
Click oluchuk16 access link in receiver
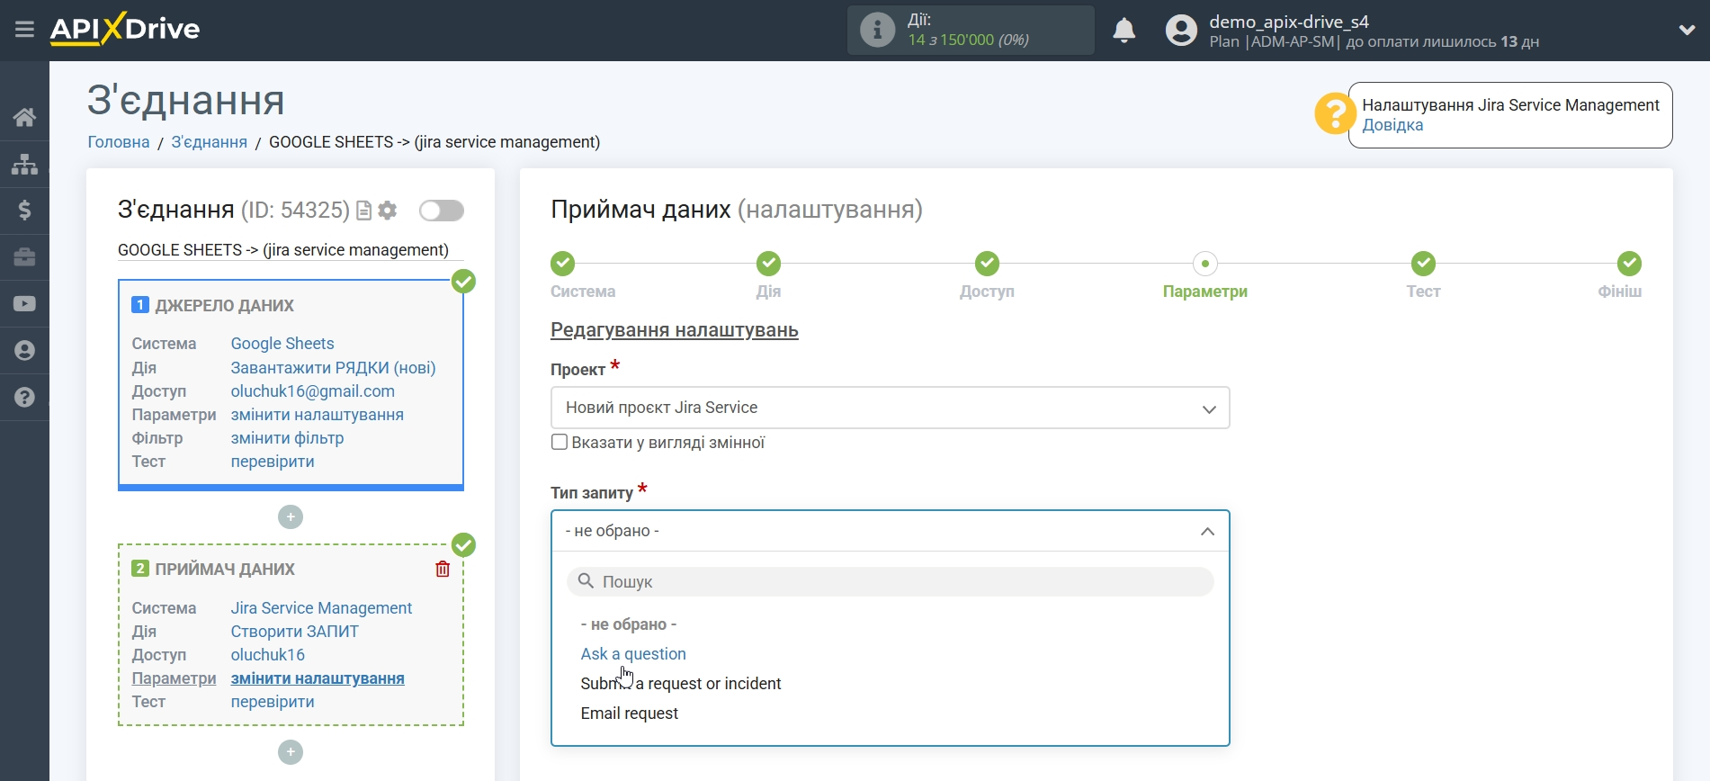[x=267, y=655]
